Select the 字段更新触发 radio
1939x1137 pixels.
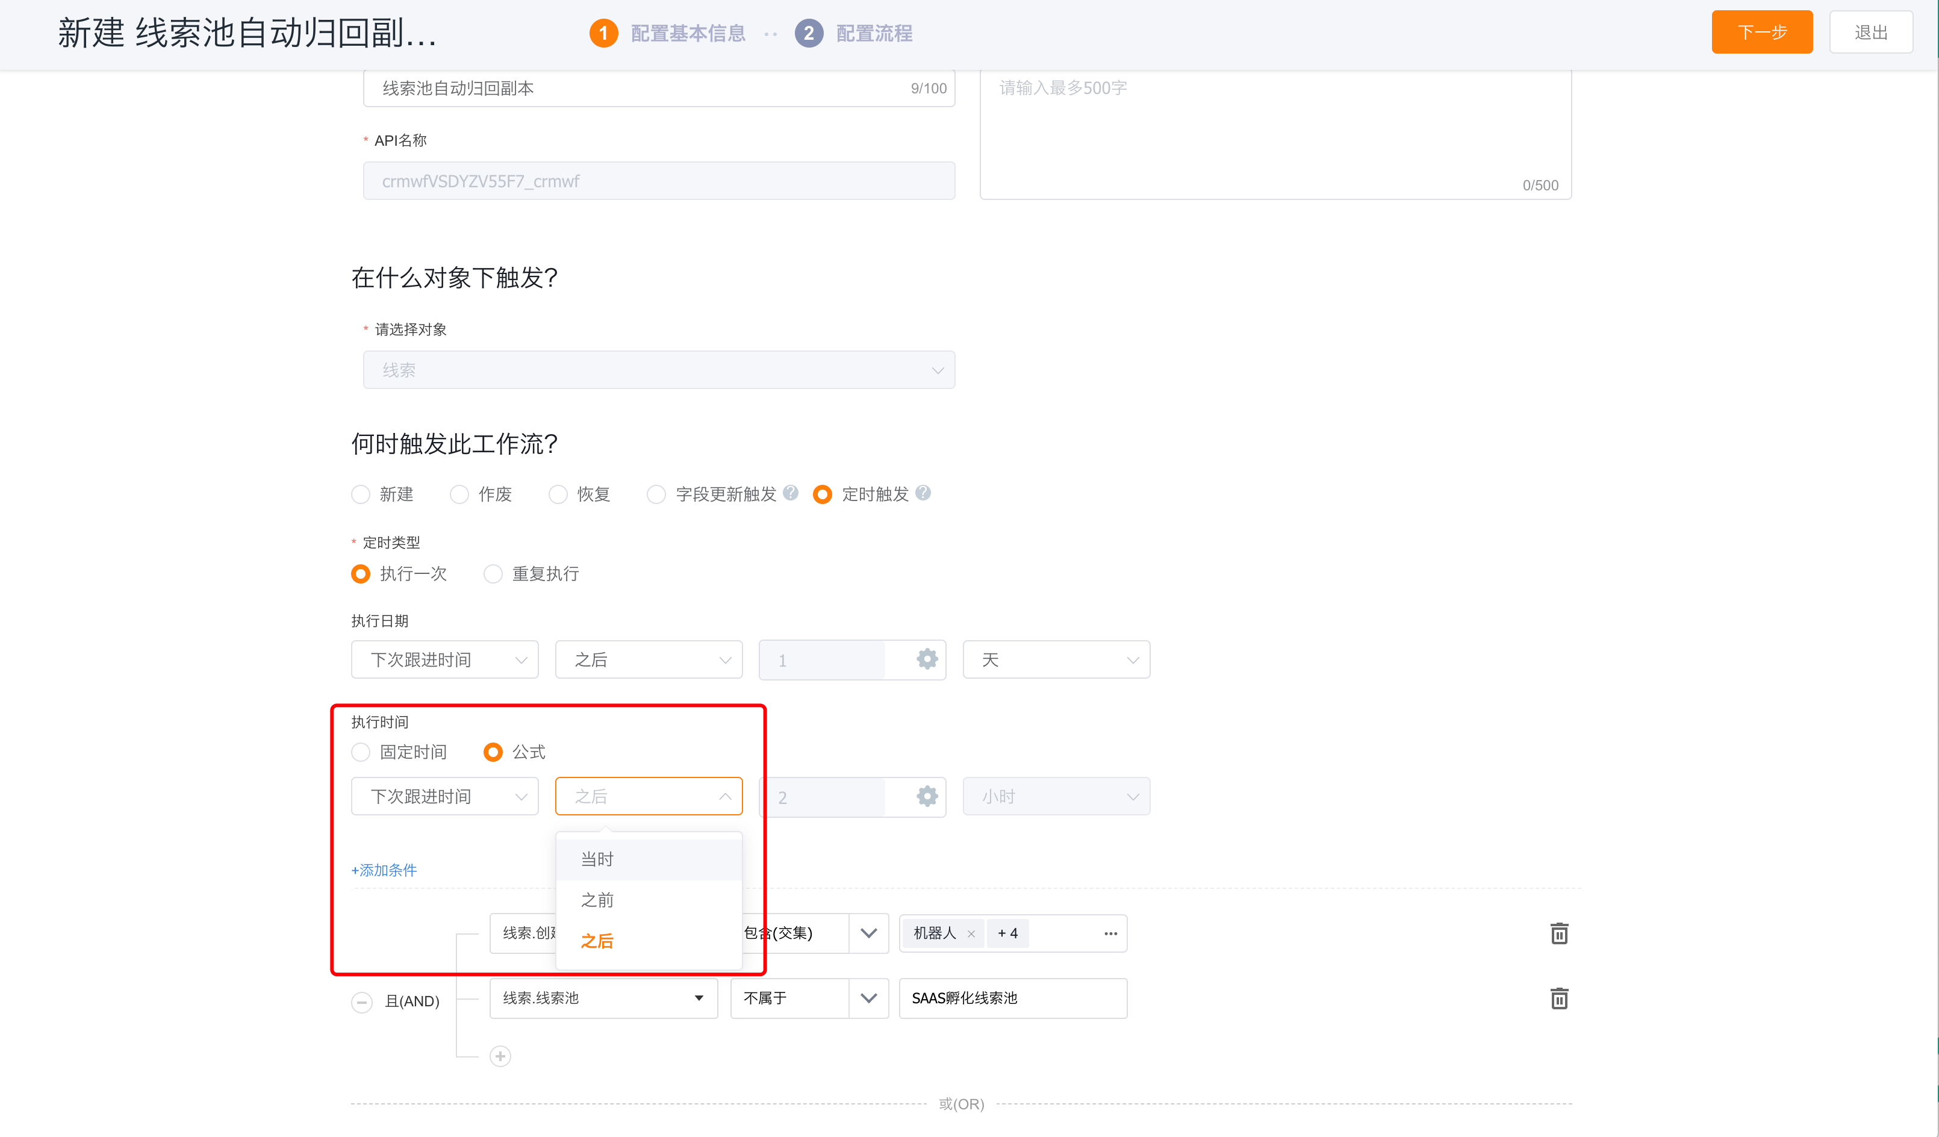[x=656, y=494]
